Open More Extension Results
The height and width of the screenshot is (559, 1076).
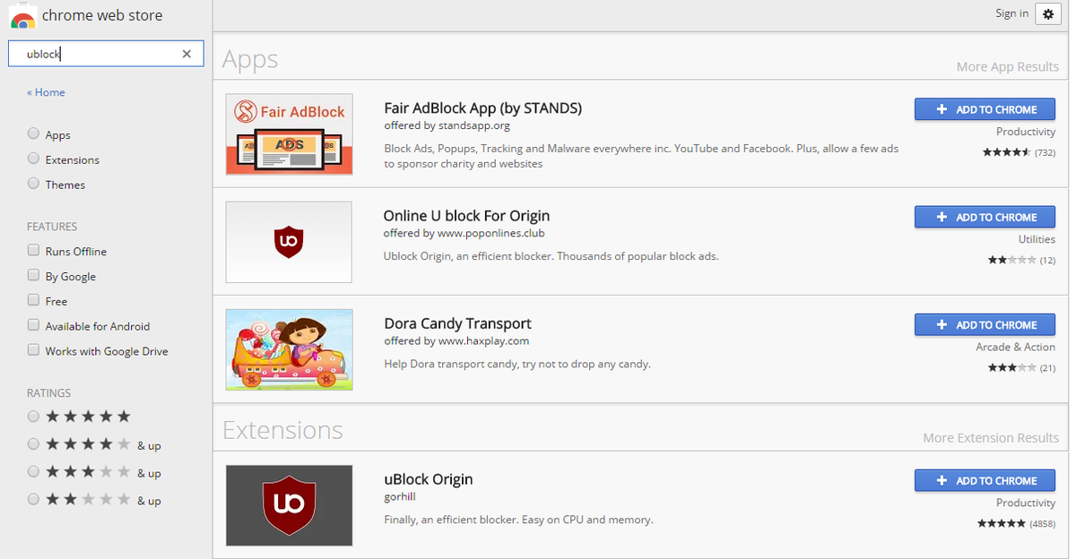point(991,438)
